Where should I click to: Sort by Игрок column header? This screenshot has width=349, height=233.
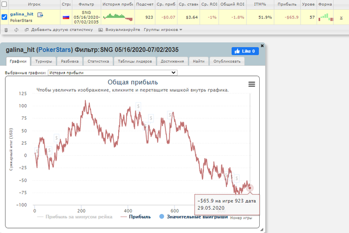(x=34, y=4)
